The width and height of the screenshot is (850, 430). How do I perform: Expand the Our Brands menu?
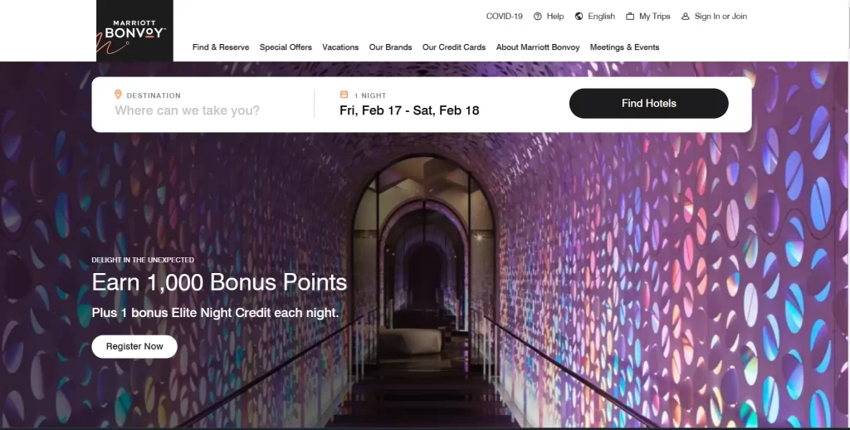[390, 47]
